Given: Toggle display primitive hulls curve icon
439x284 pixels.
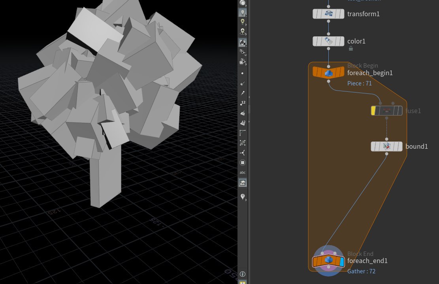Looking at the screenshot, I should point(243,133).
